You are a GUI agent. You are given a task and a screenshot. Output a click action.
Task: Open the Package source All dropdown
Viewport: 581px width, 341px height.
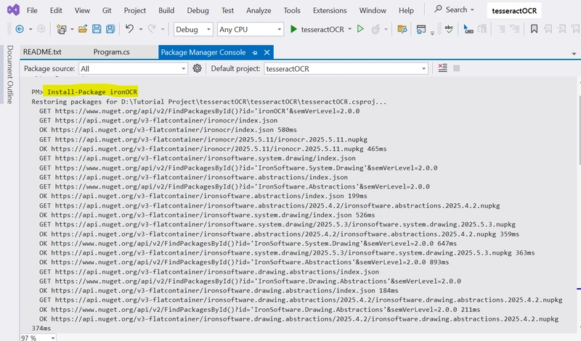(x=133, y=68)
